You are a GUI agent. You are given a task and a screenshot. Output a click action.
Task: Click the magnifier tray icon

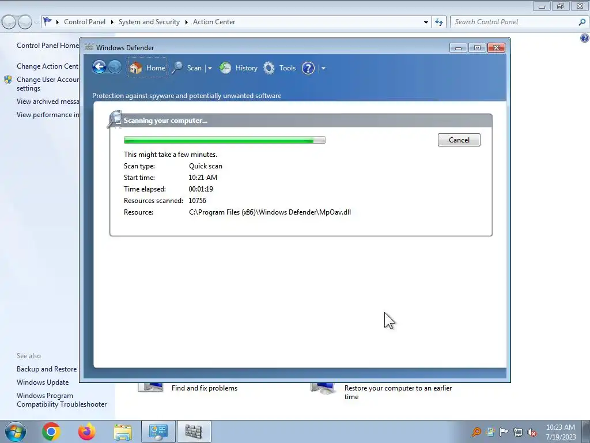click(x=476, y=431)
